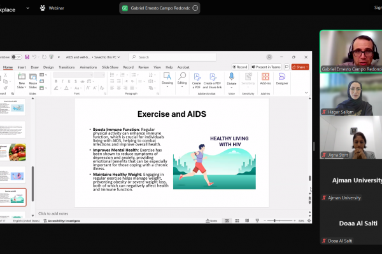
Task: Open Customize Quick Access Toolbar dropdown
Action: [59, 57]
